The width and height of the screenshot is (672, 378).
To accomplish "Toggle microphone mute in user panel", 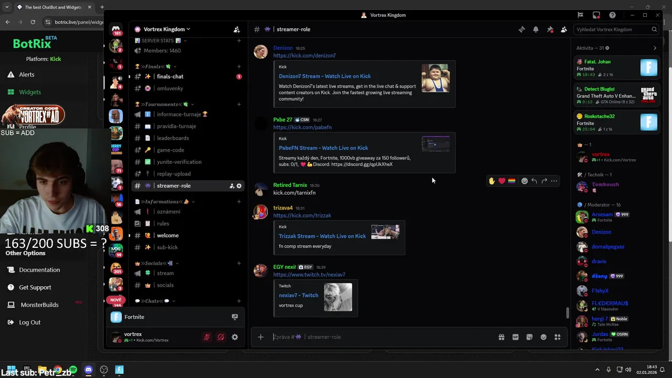I will pos(207,337).
